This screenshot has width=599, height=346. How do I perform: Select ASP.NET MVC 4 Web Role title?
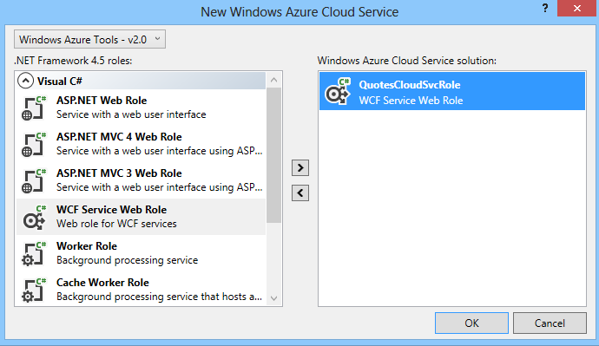click(x=119, y=136)
